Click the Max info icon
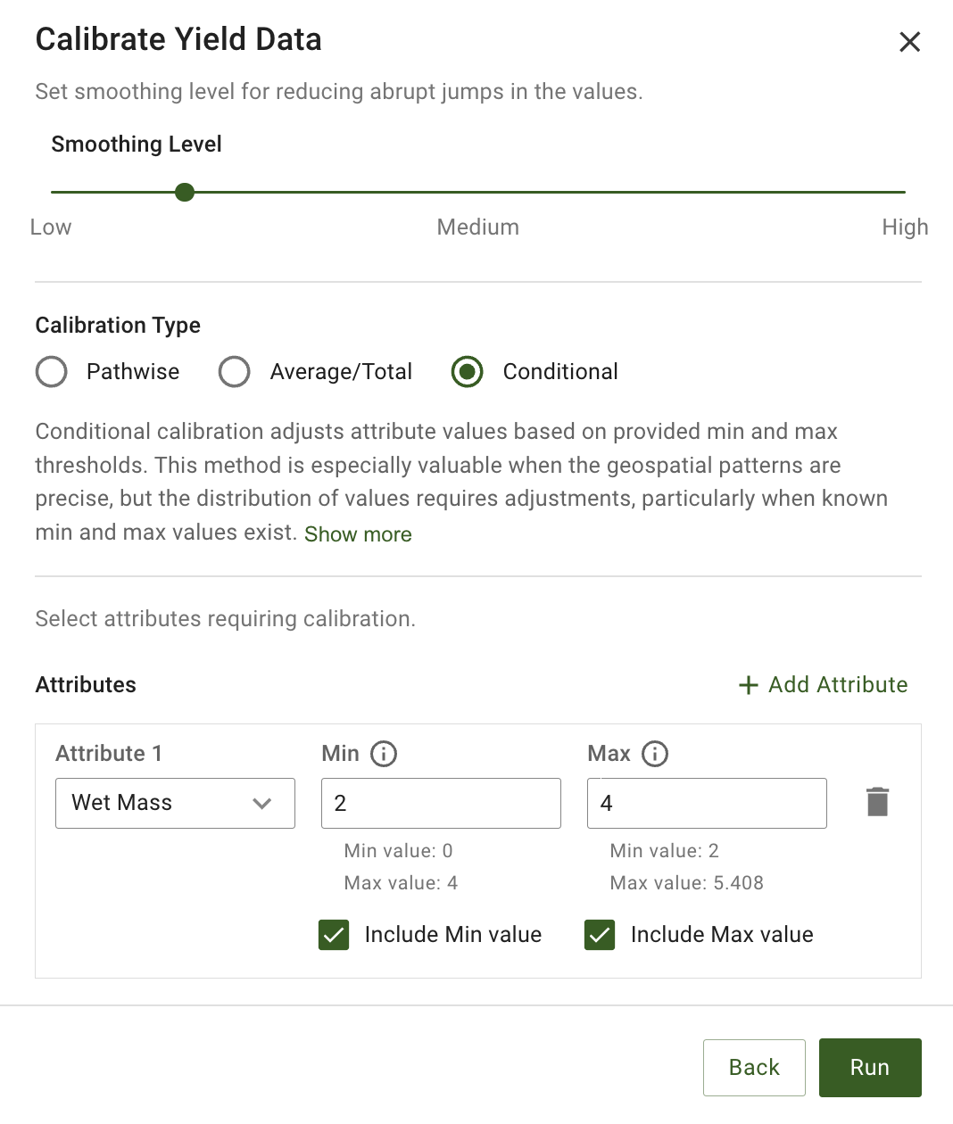The image size is (953, 1124). [x=655, y=754]
